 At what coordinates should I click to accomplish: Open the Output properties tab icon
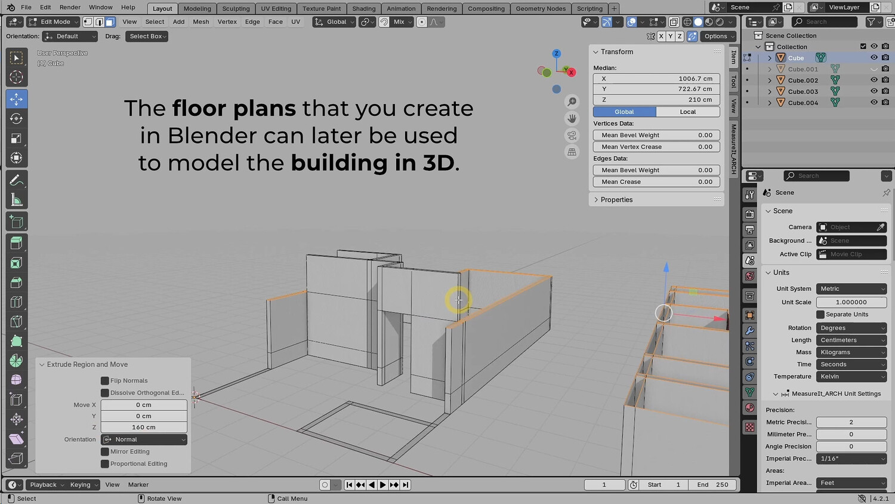point(750,230)
